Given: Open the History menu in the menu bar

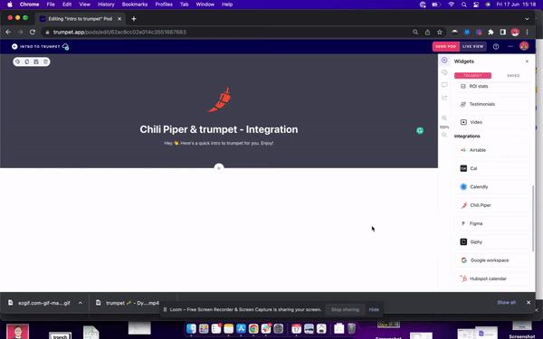Looking at the screenshot, I should pyautogui.click(x=106, y=5).
